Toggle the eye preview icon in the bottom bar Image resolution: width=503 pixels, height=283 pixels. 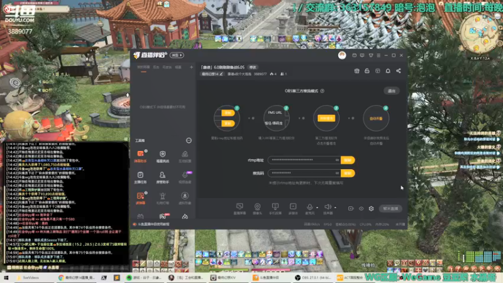tap(361, 209)
